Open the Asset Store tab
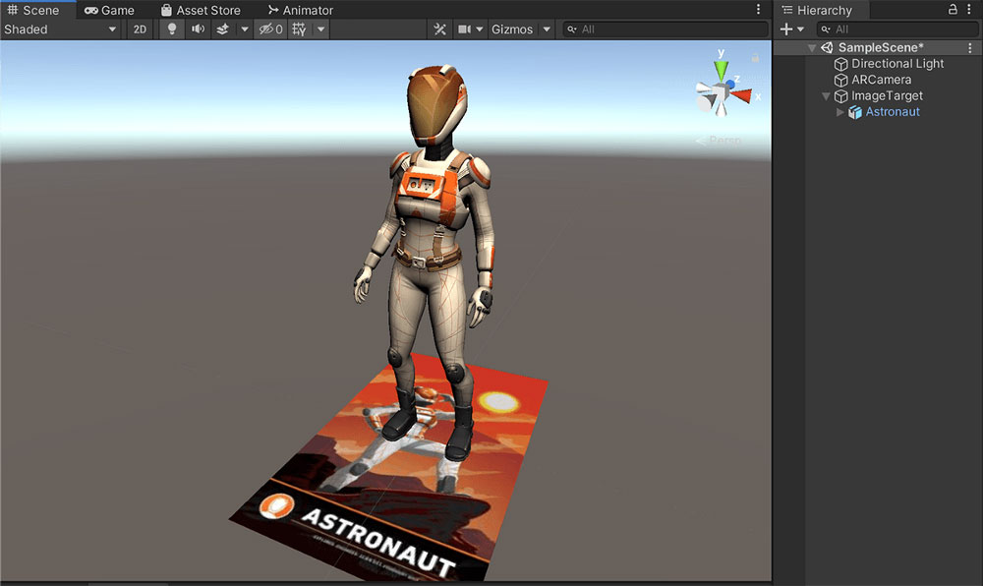The image size is (983, 586). click(201, 10)
